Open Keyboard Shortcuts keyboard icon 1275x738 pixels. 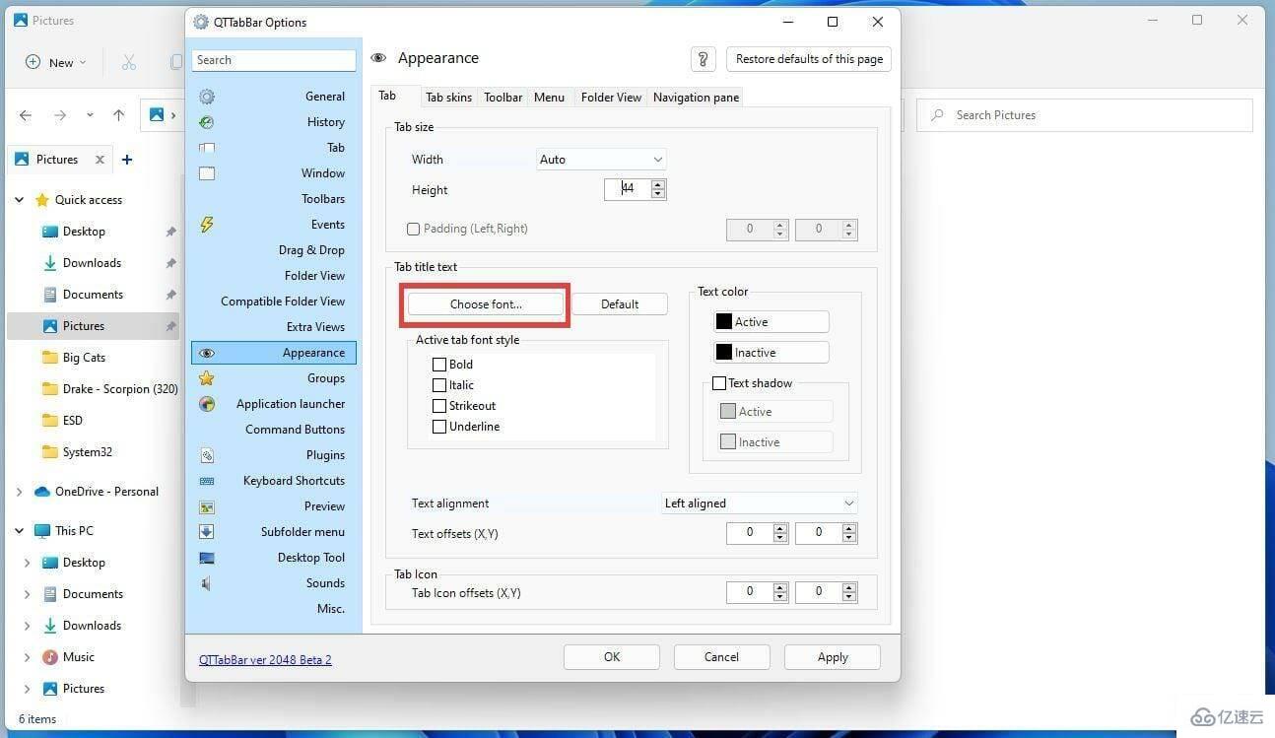pos(207,481)
